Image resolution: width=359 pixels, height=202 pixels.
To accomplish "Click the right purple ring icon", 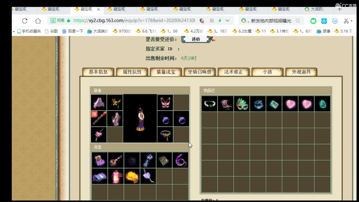I will (x=181, y=119).
